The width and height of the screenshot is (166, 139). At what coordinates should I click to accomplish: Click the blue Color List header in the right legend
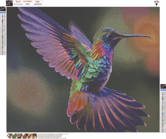pos(163,90)
